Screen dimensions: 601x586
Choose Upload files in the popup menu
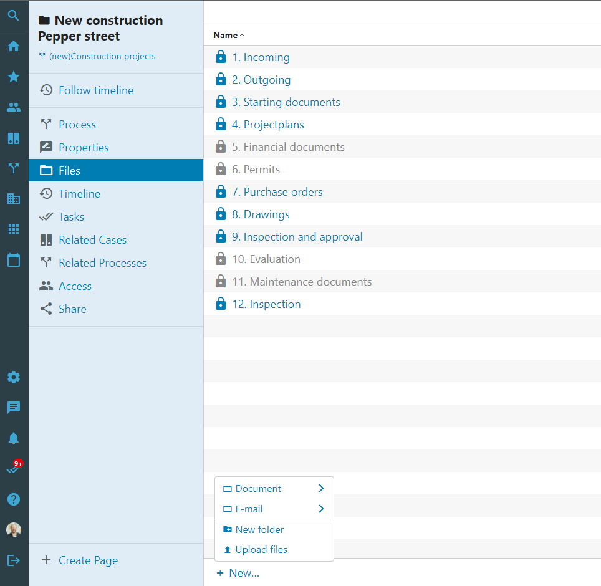click(261, 550)
